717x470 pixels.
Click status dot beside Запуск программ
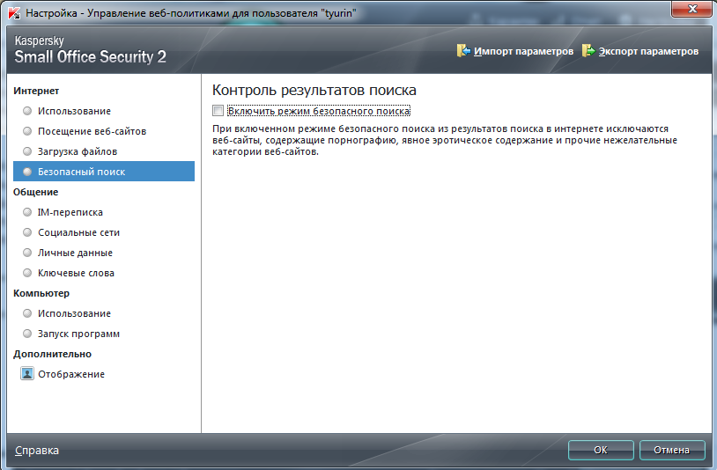[x=27, y=334]
